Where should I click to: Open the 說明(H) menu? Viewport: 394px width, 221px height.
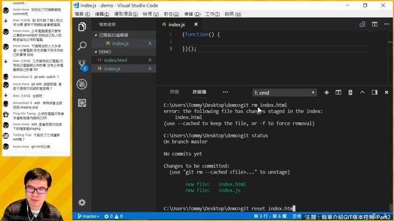tap(233, 14)
